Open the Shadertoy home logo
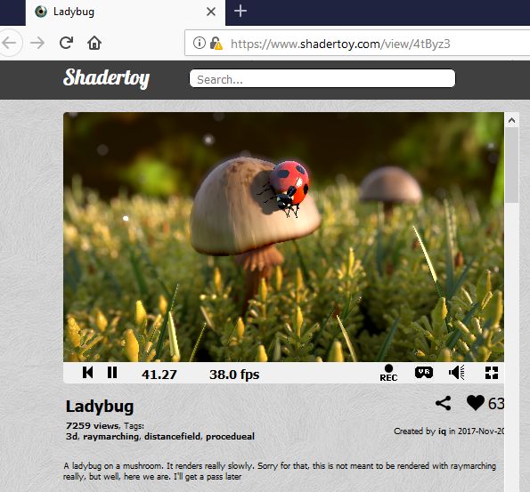The height and width of the screenshot is (492, 530). click(107, 78)
